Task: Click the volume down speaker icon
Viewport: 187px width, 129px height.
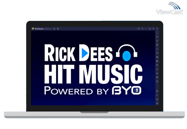Action: (x=157, y=41)
